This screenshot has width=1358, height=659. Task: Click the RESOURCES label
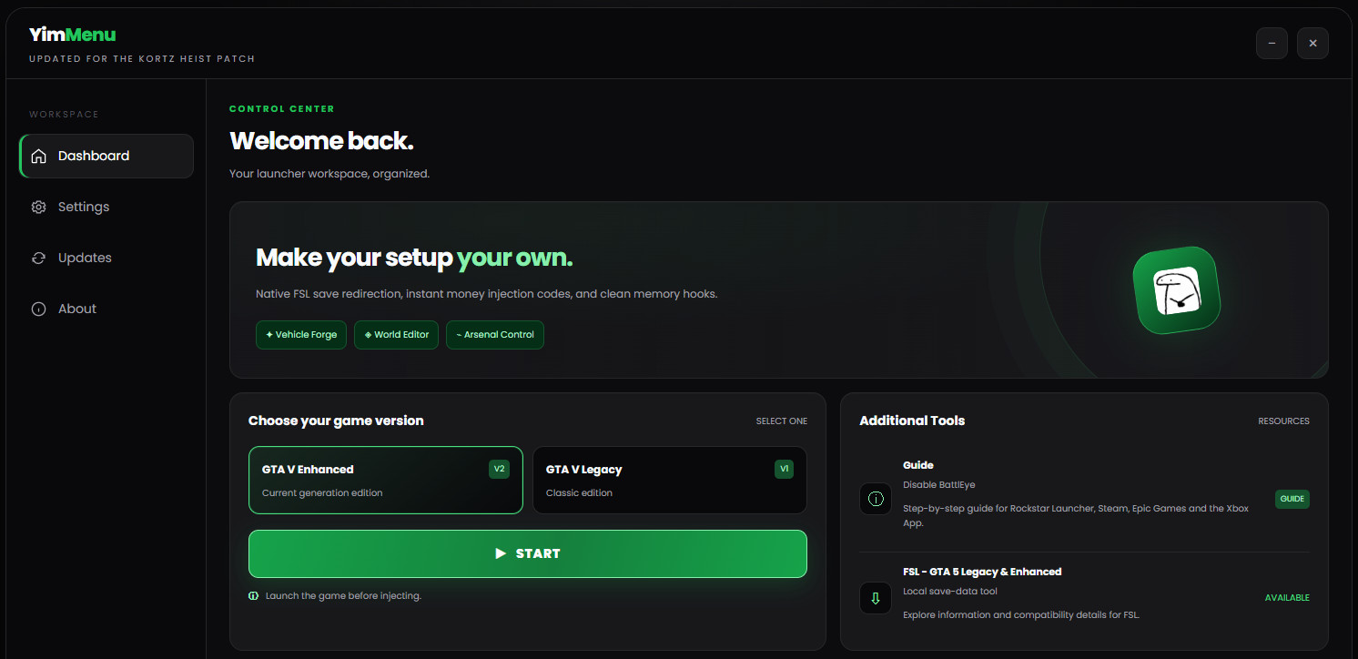(x=1283, y=421)
